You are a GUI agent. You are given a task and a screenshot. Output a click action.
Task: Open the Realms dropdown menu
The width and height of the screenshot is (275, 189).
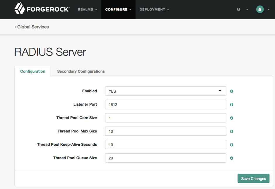87,9
